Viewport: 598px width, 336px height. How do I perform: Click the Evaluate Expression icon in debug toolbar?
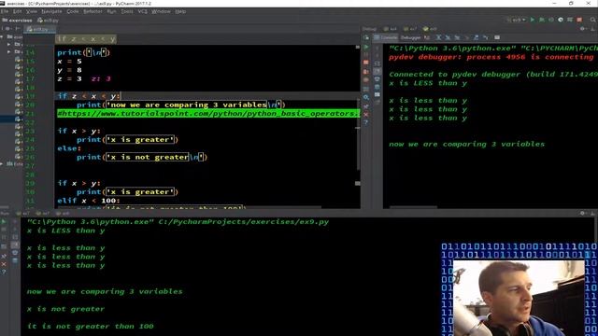pyautogui.click(x=497, y=37)
